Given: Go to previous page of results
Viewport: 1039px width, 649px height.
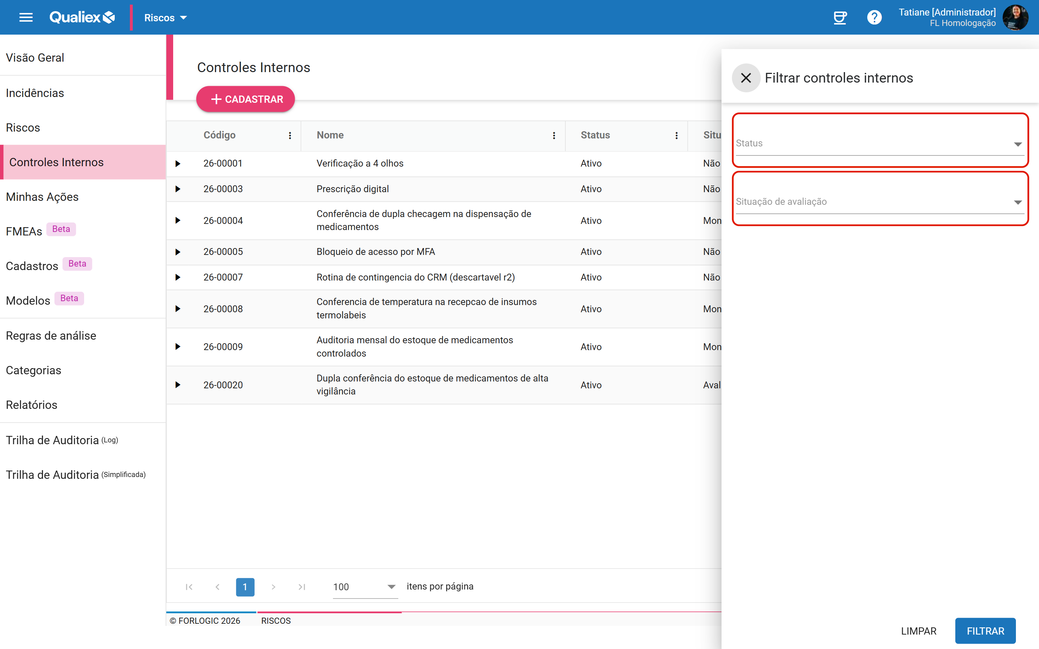Looking at the screenshot, I should [x=217, y=587].
